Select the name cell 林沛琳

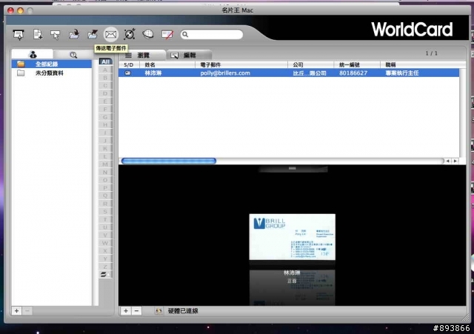[x=153, y=73]
